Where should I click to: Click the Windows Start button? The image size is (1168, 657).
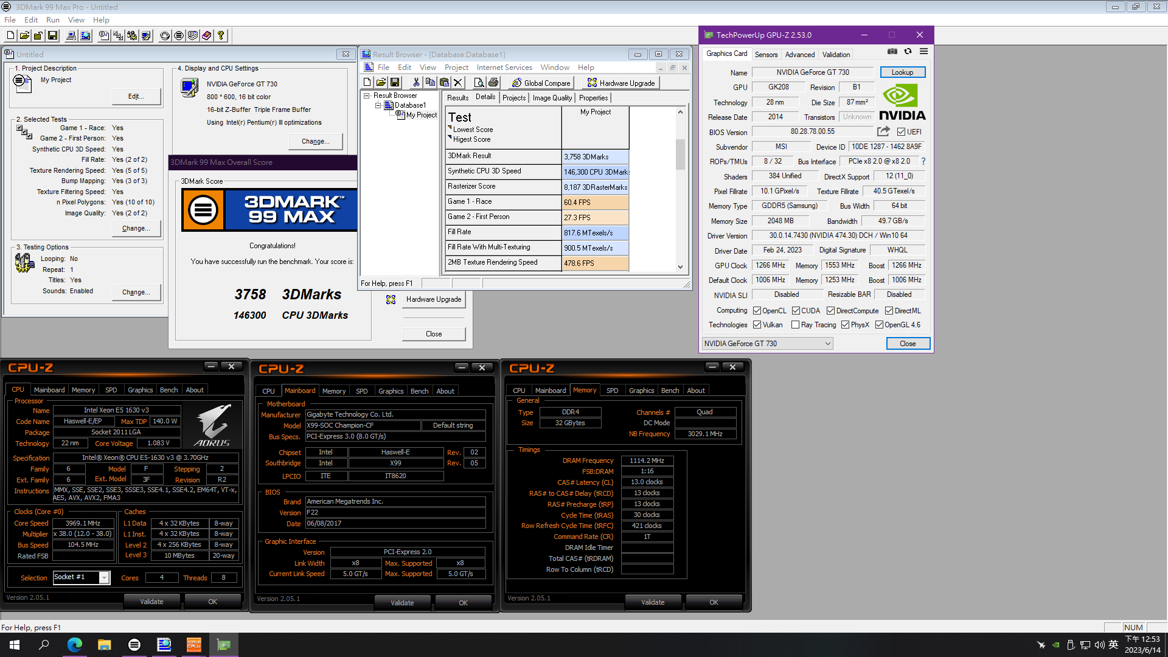[x=15, y=645]
